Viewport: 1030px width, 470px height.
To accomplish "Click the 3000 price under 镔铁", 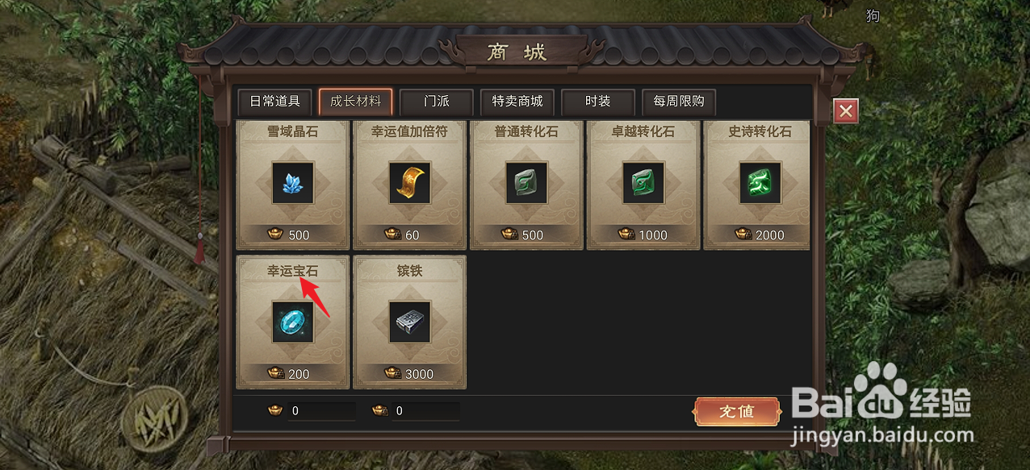I will tap(419, 374).
